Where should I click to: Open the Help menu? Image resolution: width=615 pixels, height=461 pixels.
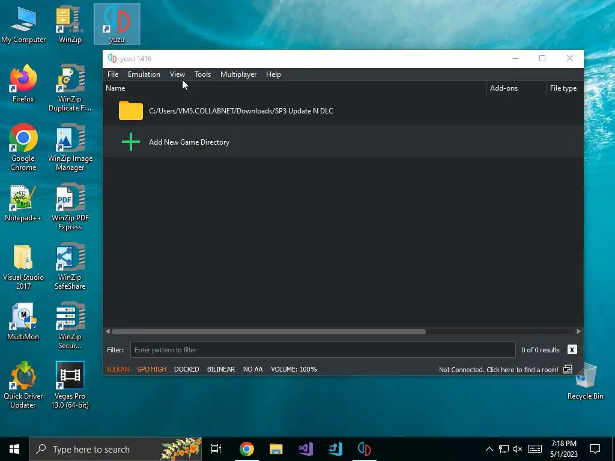pyautogui.click(x=273, y=74)
